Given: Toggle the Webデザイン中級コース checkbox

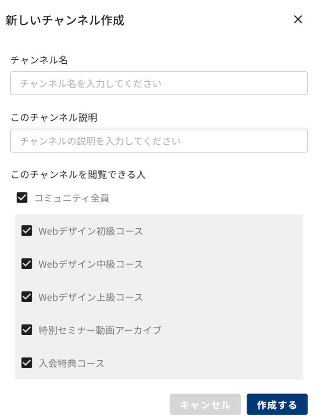Looking at the screenshot, I should [x=27, y=264].
